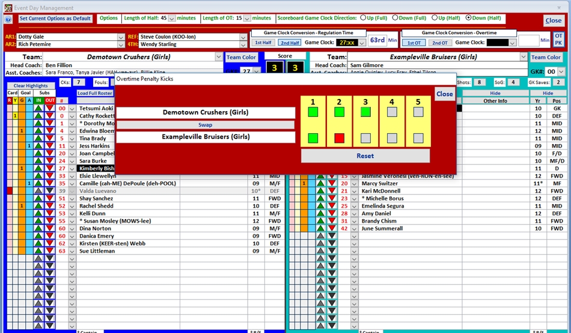The image size is (571, 333).
Task: Click green IN arrow for Danica Emery
Action: tap(38, 236)
